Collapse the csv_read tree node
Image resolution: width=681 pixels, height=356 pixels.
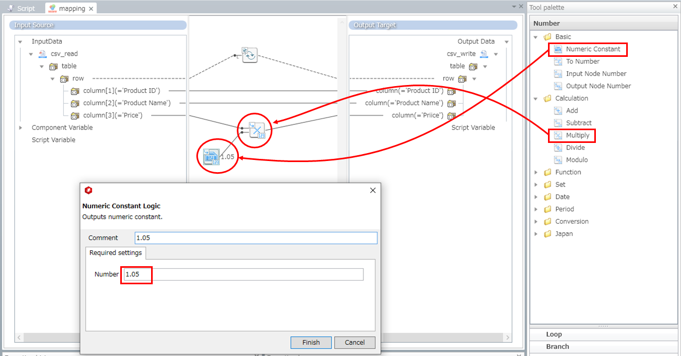tap(31, 54)
